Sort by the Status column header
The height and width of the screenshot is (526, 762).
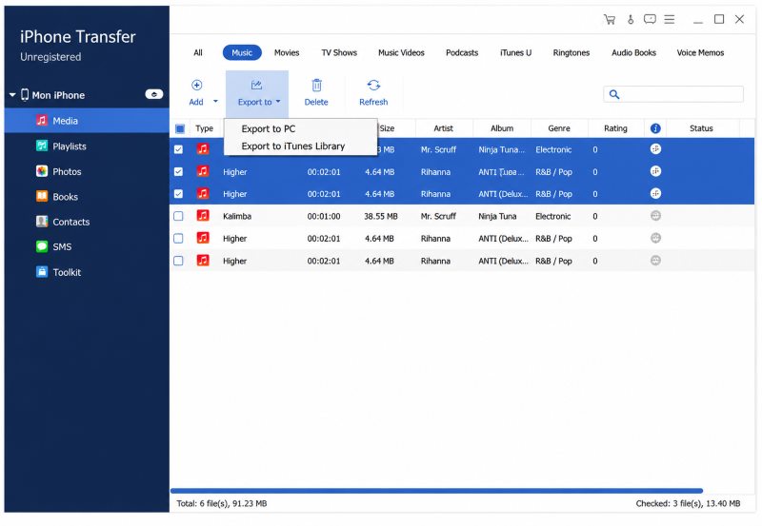click(x=701, y=128)
